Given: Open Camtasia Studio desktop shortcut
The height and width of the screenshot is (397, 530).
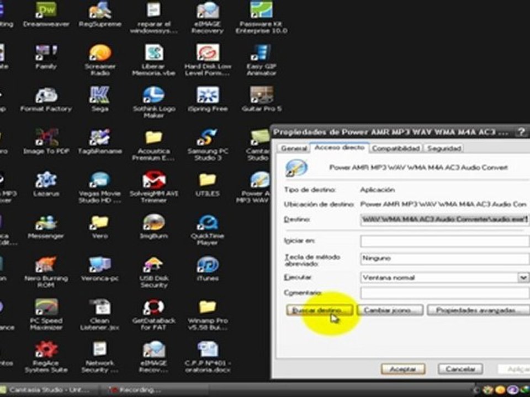Looking at the screenshot, I should click(x=258, y=145).
